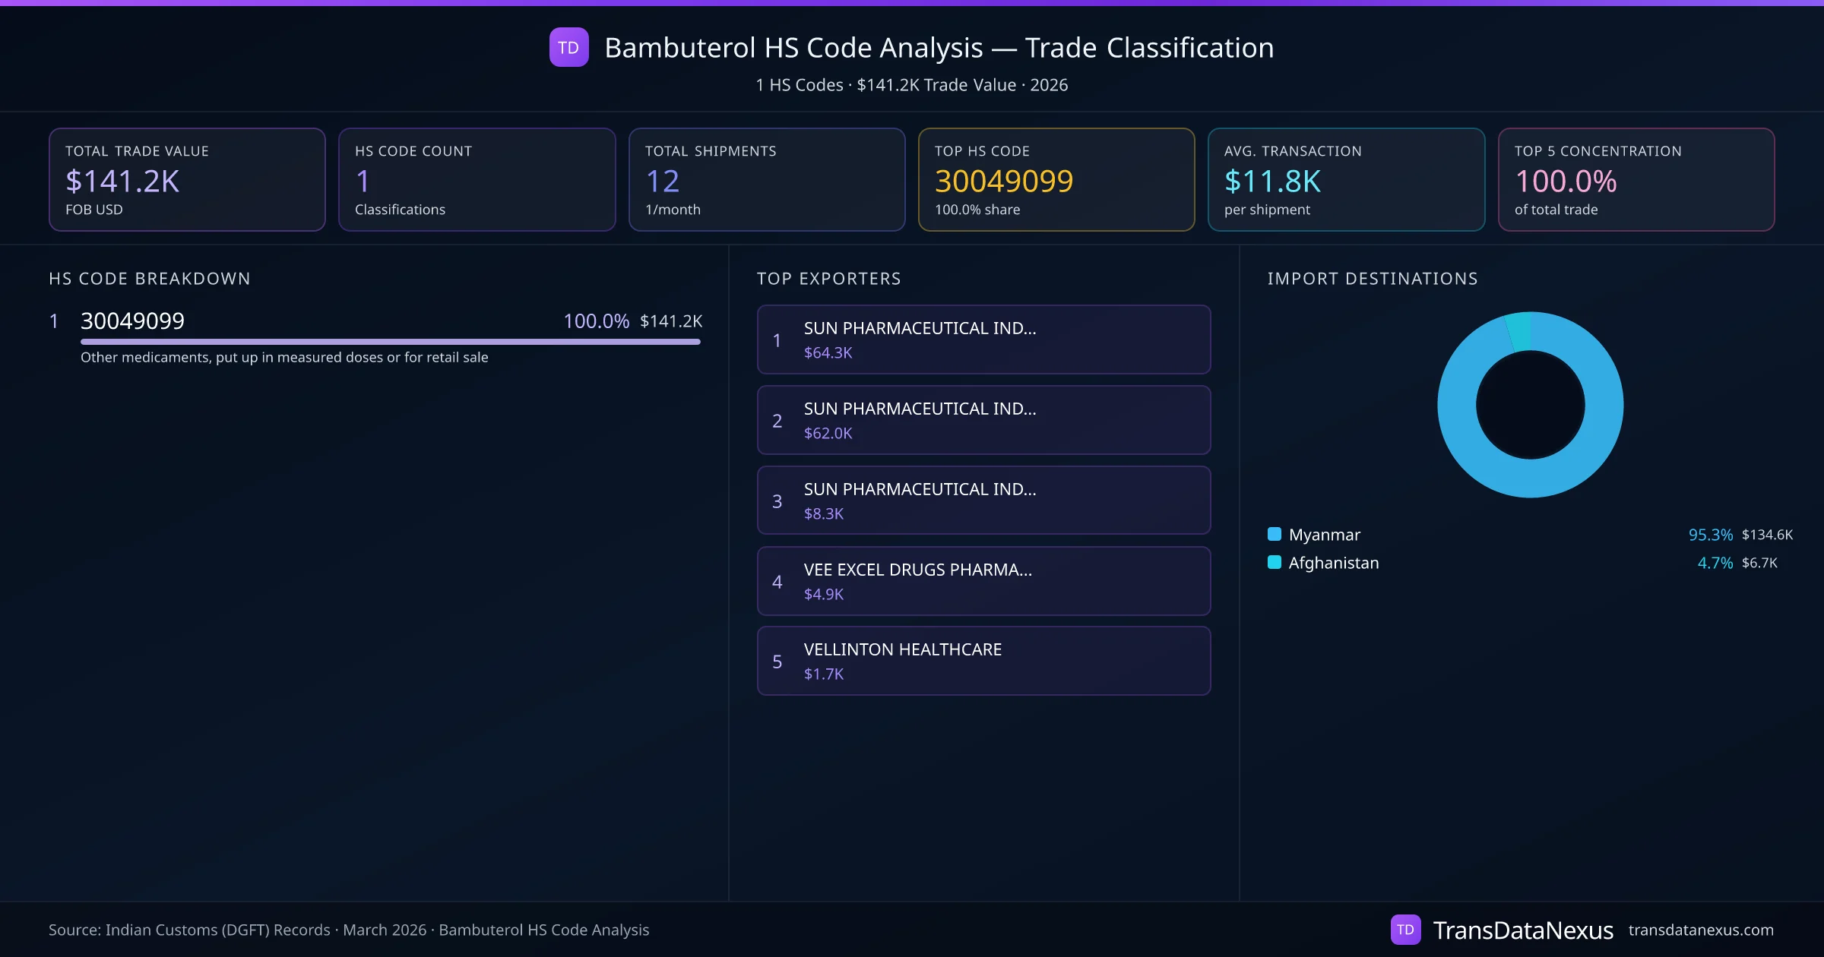
Task: Select the Top 5 Concentration card
Action: tap(1636, 179)
